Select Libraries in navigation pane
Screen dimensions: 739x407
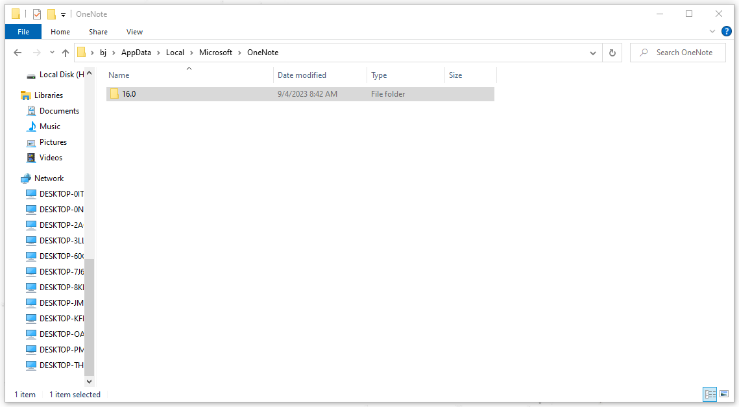pos(49,95)
